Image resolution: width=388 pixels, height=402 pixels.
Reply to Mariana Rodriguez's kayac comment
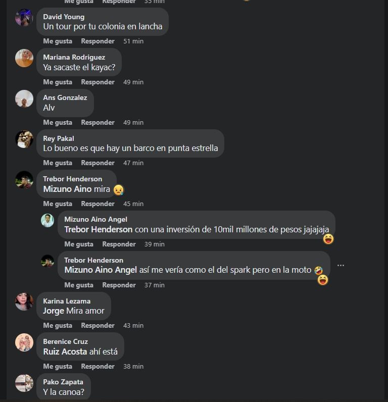[98, 82]
